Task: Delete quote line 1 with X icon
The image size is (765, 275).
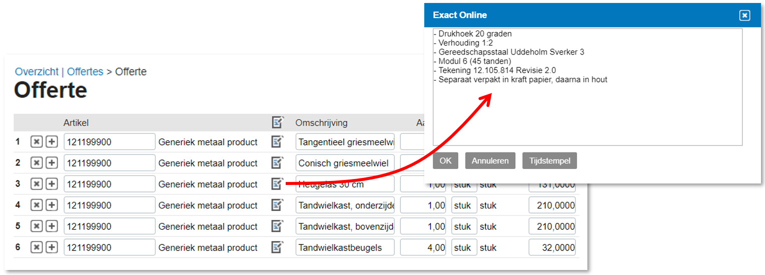Action: [36, 142]
